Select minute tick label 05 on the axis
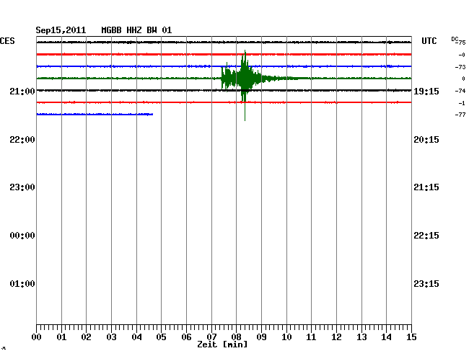Viewport: 469px width, 356px height. 161,337
